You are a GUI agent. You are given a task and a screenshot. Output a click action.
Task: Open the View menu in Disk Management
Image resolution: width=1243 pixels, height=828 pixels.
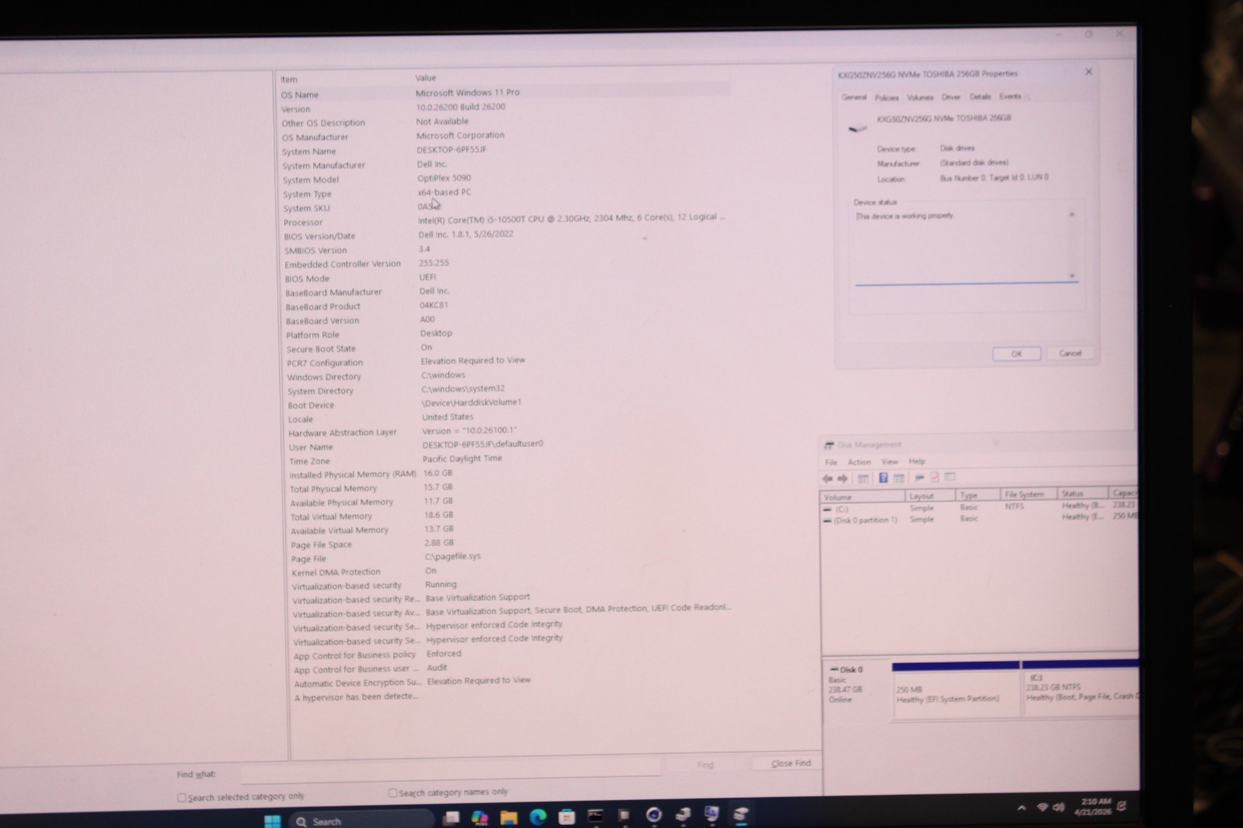point(889,461)
